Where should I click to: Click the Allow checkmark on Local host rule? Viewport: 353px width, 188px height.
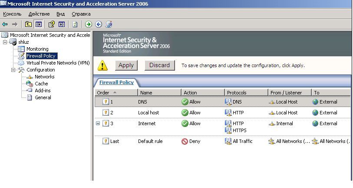[x=185, y=113]
